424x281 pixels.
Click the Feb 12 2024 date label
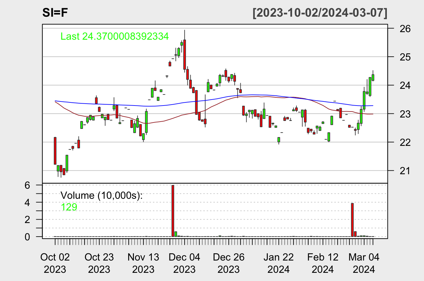(323, 263)
